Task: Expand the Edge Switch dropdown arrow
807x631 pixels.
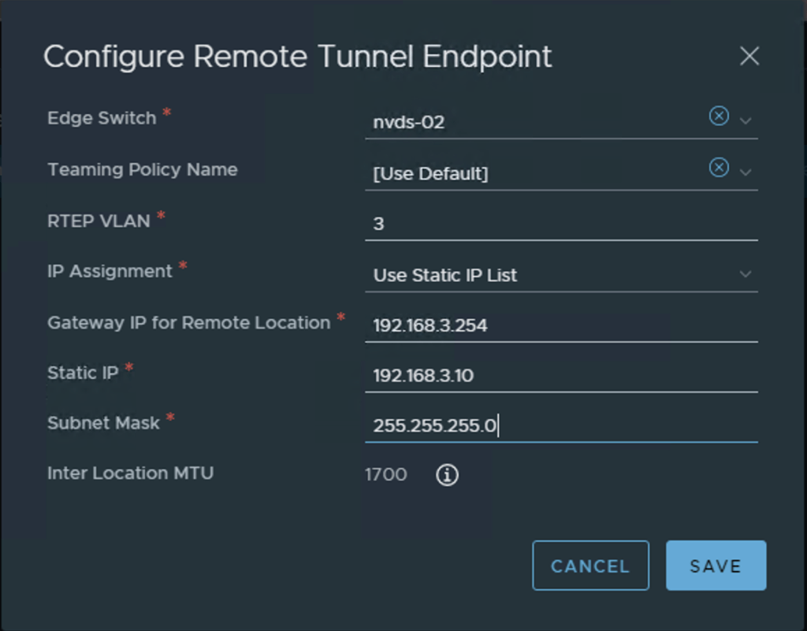Action: coord(746,121)
